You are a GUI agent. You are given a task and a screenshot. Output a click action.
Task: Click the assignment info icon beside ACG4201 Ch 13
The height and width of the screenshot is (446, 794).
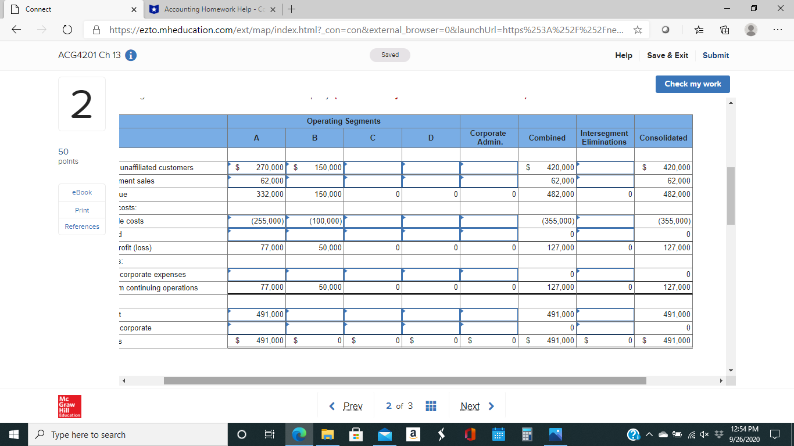[x=131, y=56]
